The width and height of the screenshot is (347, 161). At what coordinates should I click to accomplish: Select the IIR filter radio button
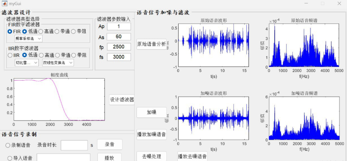(10, 55)
